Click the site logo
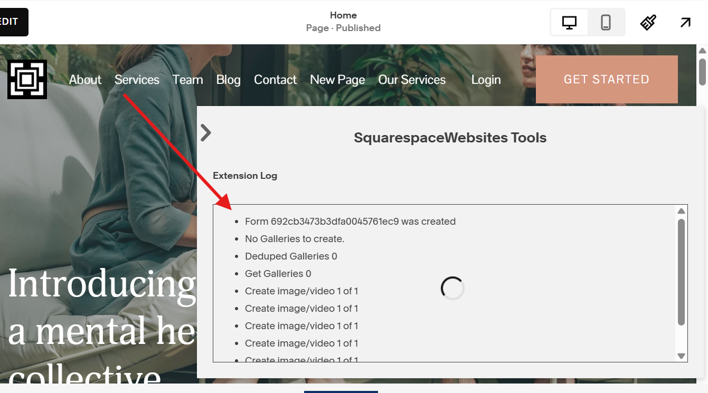 coord(27,79)
